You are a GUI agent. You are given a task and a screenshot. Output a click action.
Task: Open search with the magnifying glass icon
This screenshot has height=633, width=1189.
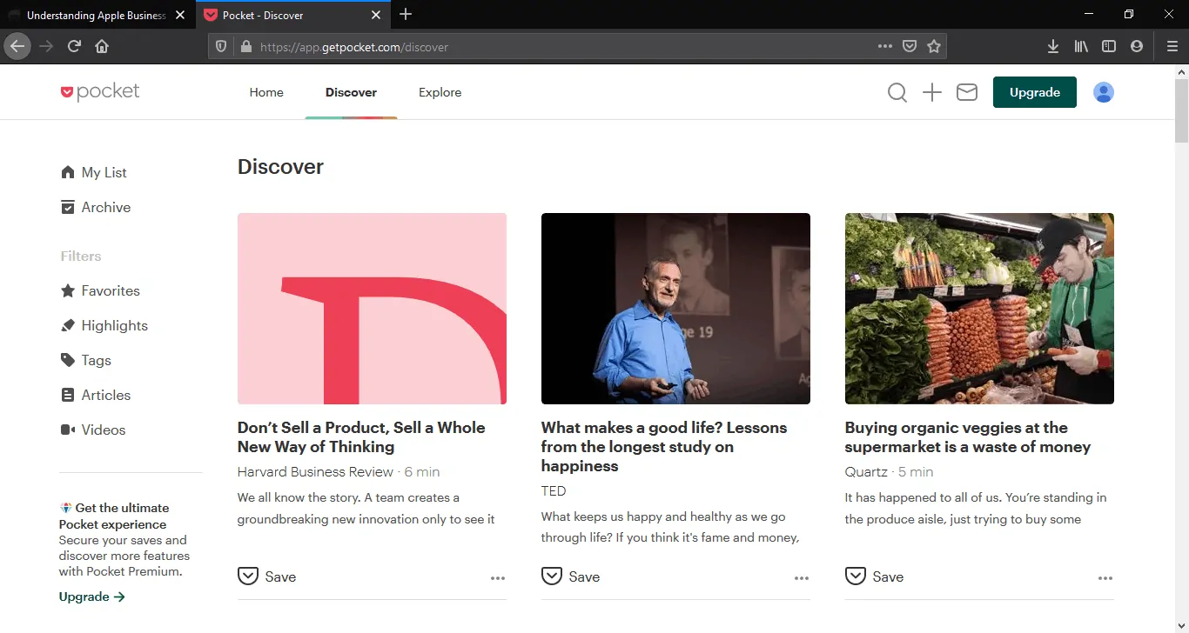point(897,92)
